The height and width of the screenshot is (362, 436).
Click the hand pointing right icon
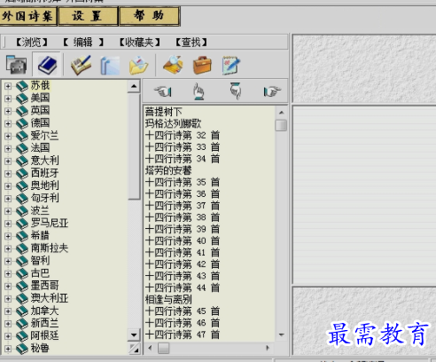272,90
